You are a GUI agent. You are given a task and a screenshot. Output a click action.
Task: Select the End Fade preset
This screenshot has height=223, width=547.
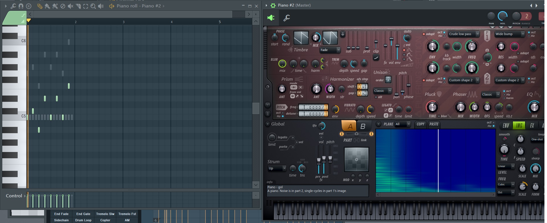61,214
